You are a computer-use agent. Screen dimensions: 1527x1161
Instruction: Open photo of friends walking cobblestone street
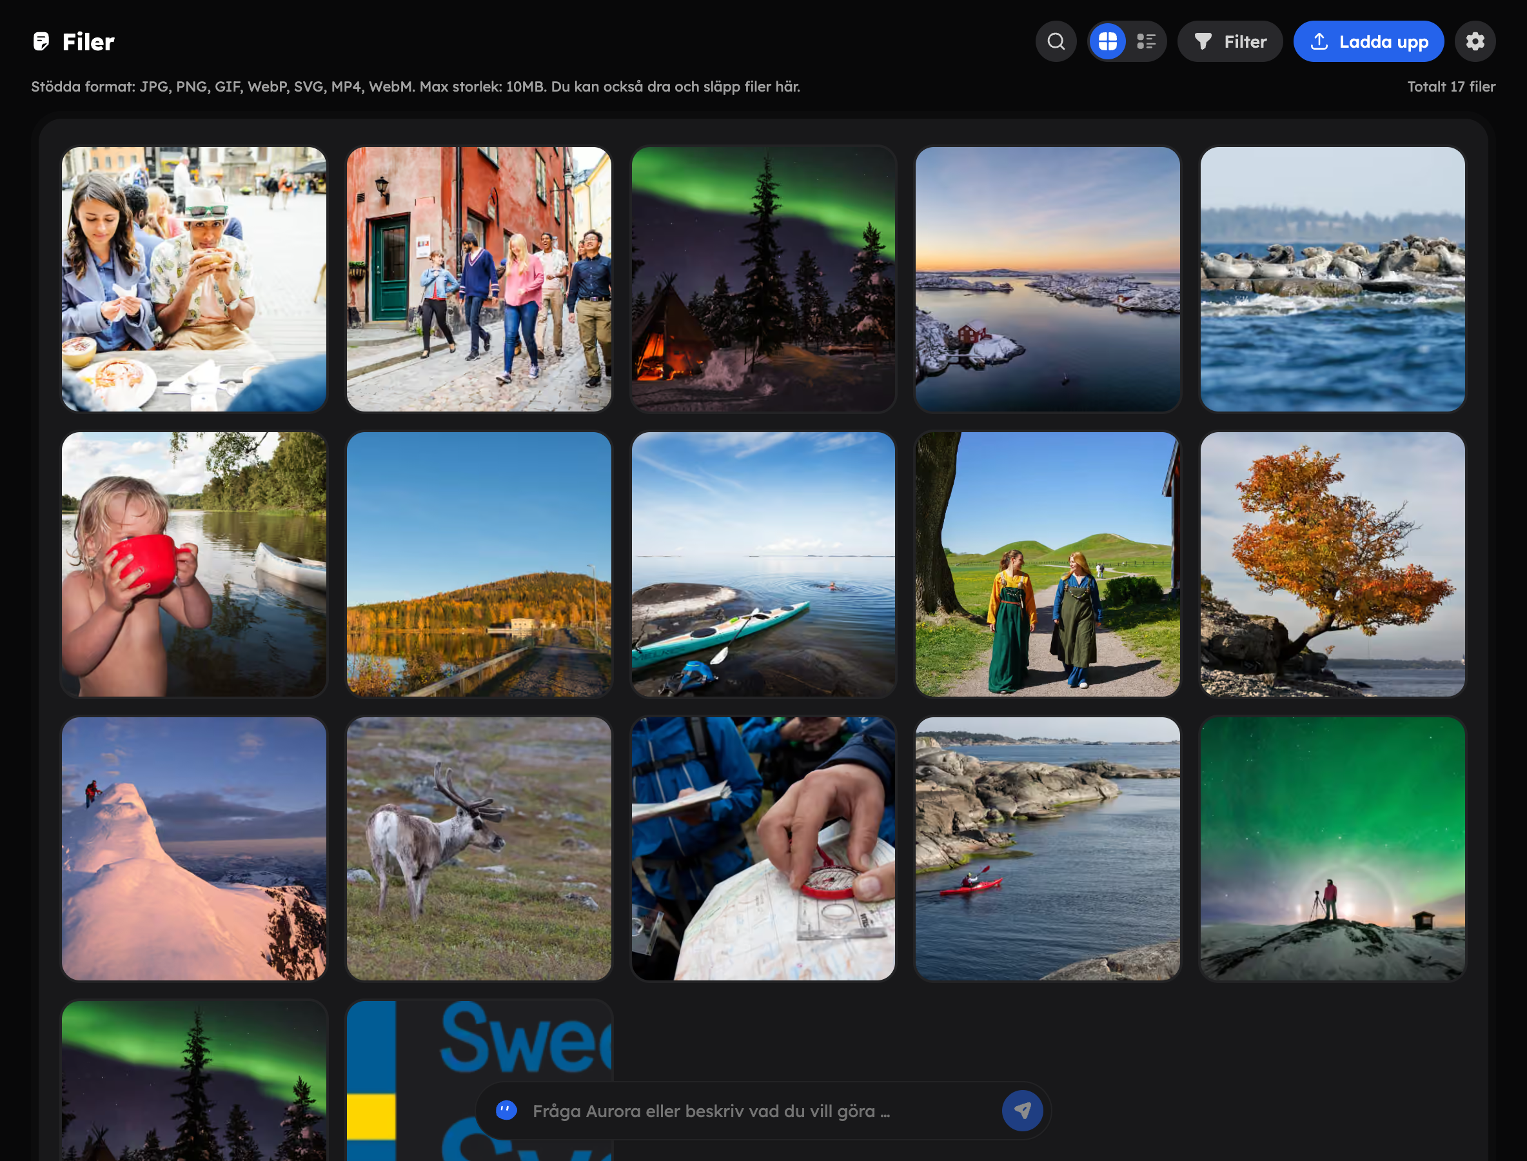click(x=479, y=279)
